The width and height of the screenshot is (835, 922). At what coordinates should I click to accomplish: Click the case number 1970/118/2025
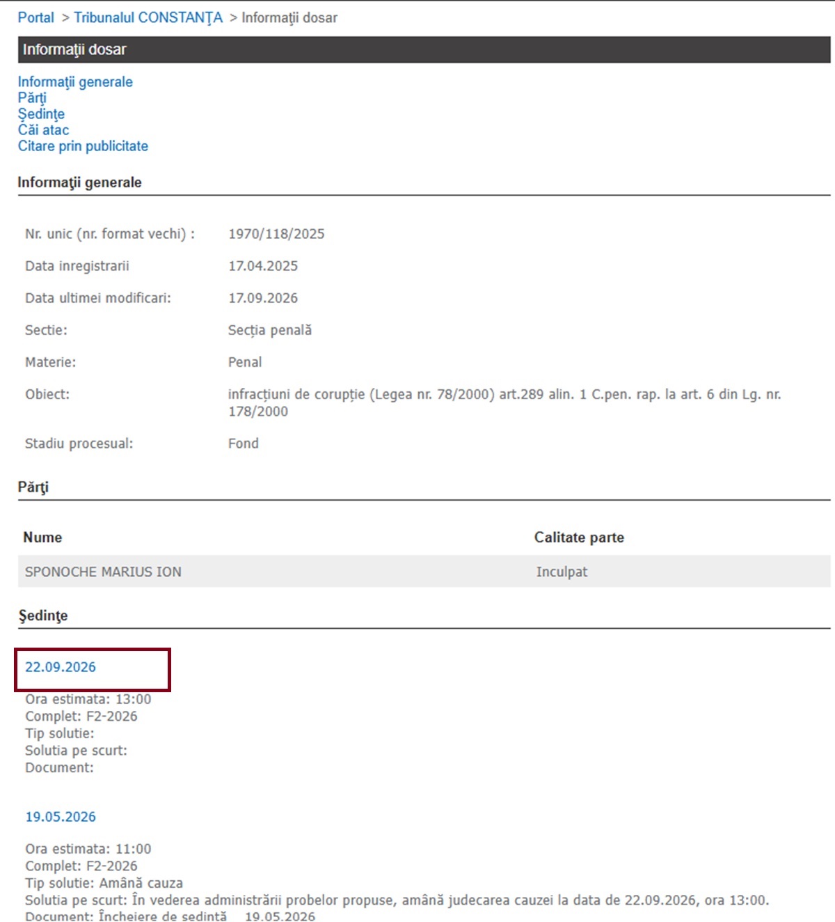pyautogui.click(x=276, y=234)
